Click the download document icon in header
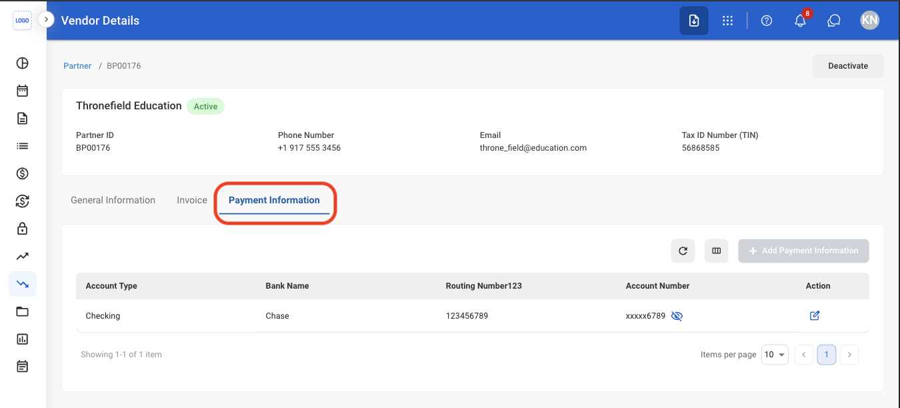The image size is (900, 408). click(694, 21)
